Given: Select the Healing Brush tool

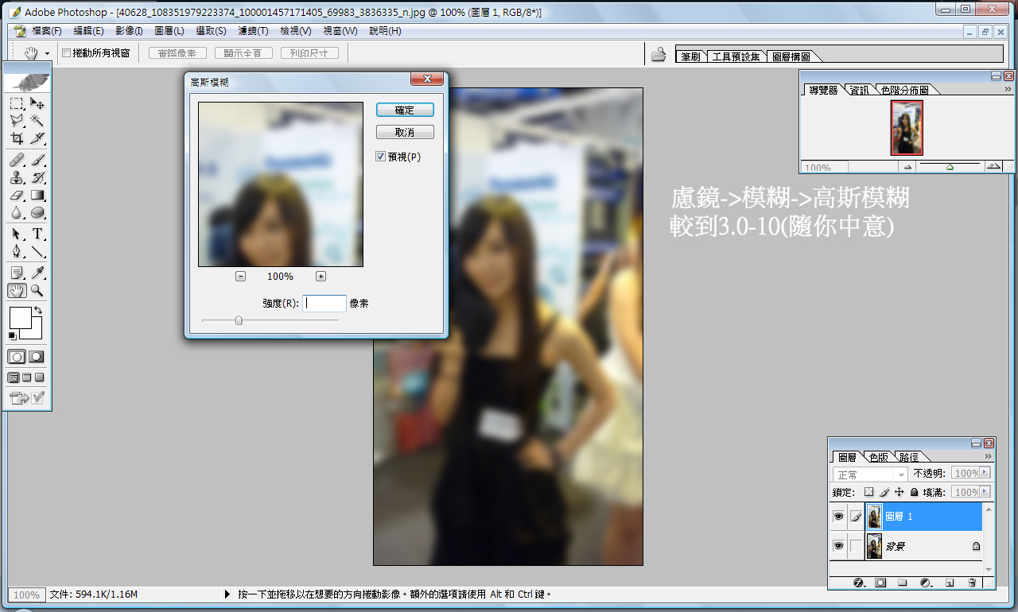Looking at the screenshot, I should click(17, 161).
